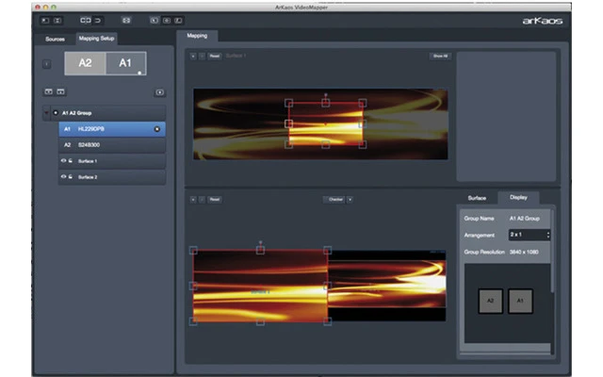Click Reset in the lower preview panel

tap(215, 199)
